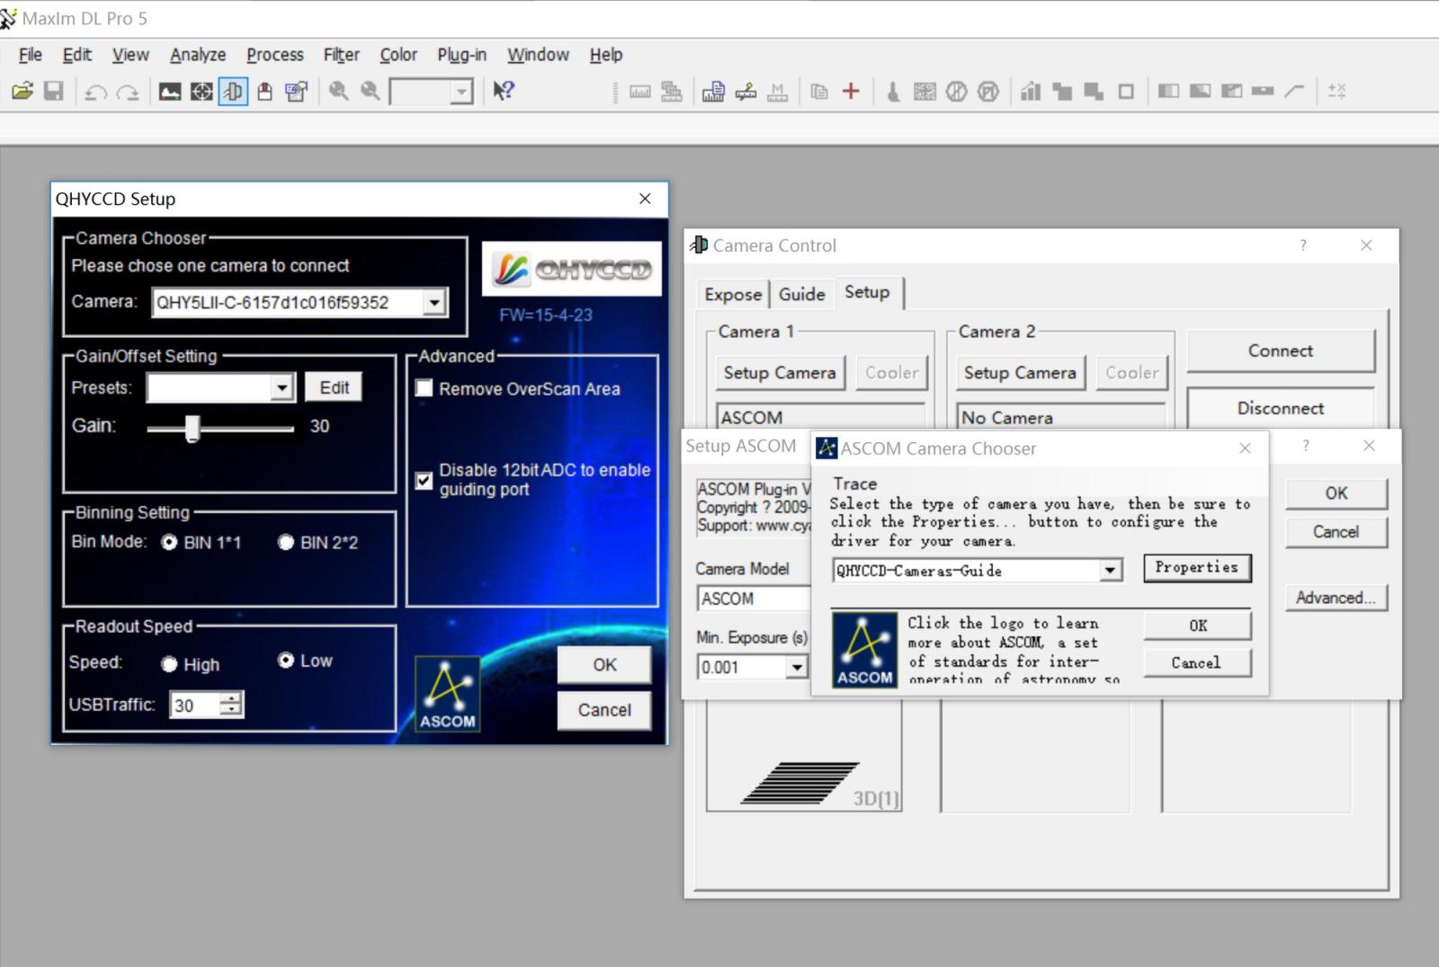
Task: Click the Save floppy disk icon
Action: pos(54,91)
